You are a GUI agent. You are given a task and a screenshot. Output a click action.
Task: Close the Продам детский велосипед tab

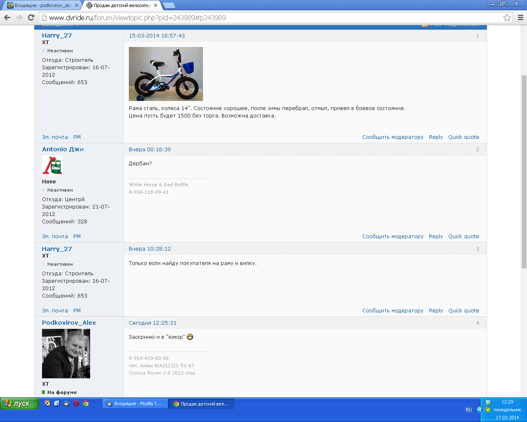[155, 5]
